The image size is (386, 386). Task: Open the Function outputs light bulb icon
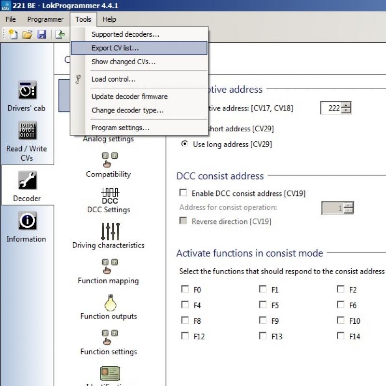pyautogui.click(x=110, y=303)
